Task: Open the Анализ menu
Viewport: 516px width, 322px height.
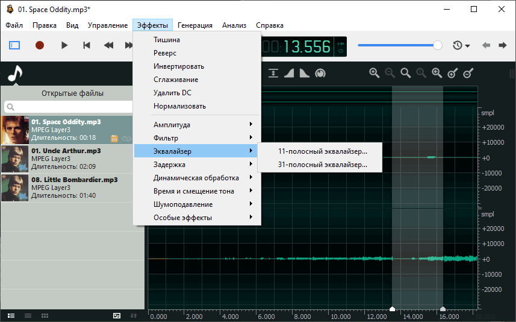Action: click(x=234, y=25)
